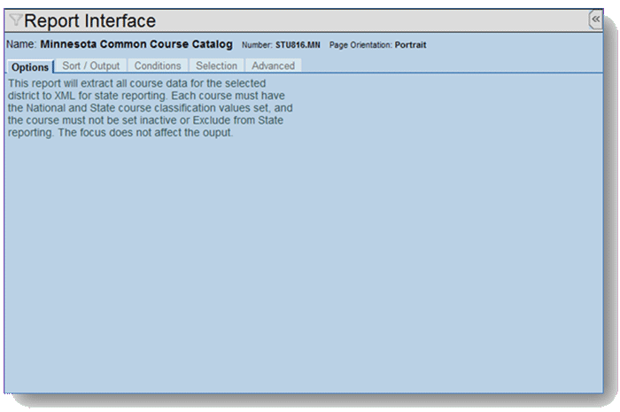Click the Report Interface heading text
Screen dimensions: 620x412
click(89, 21)
